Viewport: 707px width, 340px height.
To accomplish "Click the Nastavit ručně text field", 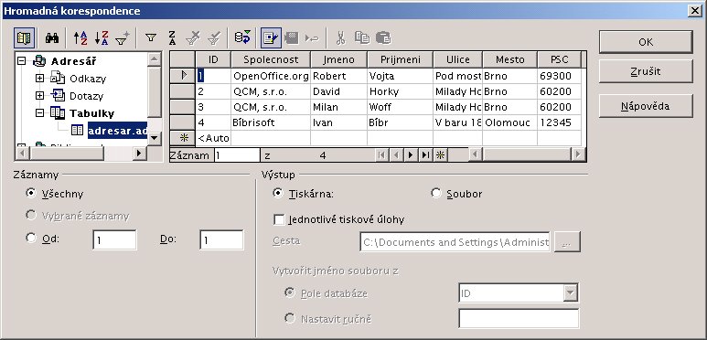I will (519, 318).
